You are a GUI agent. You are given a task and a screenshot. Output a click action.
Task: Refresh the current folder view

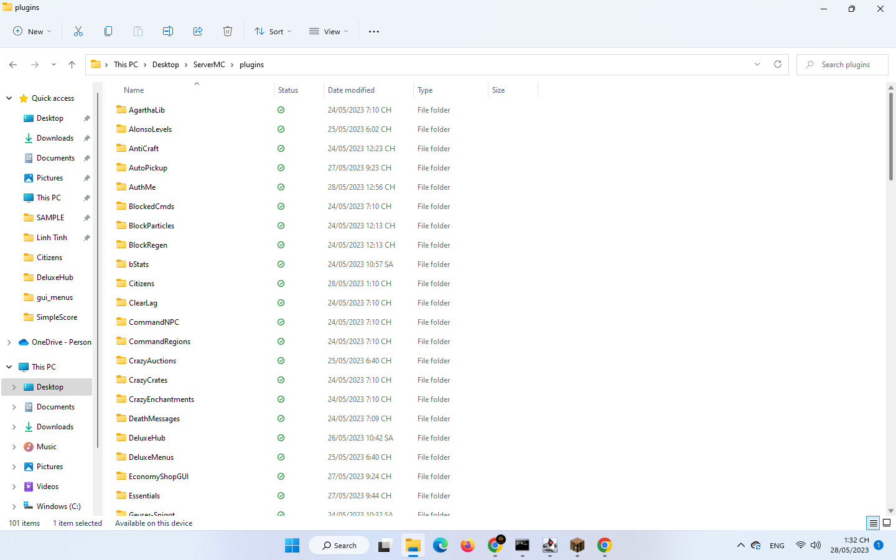[x=777, y=64]
